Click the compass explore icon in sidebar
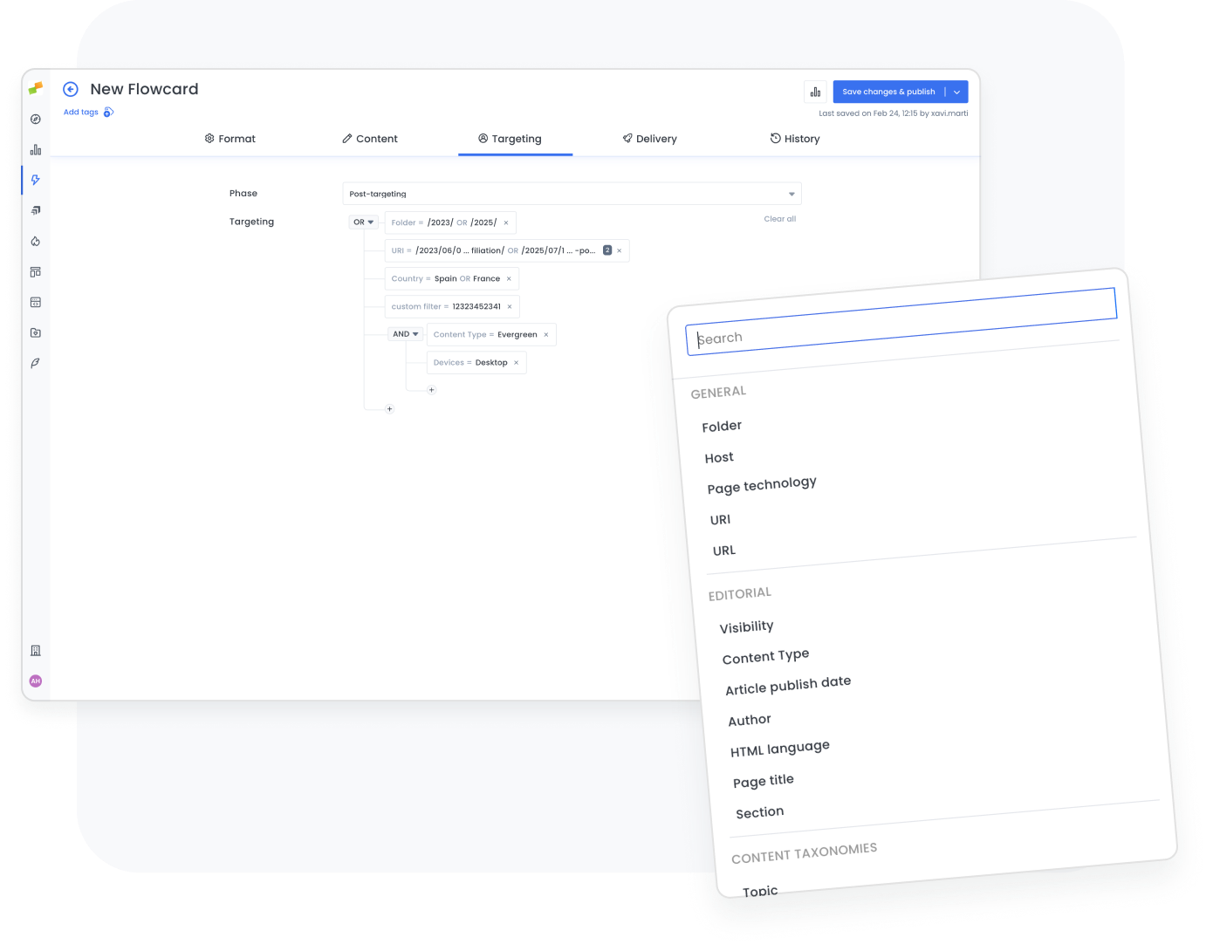Image resolution: width=1213 pixels, height=951 pixels. 35,118
